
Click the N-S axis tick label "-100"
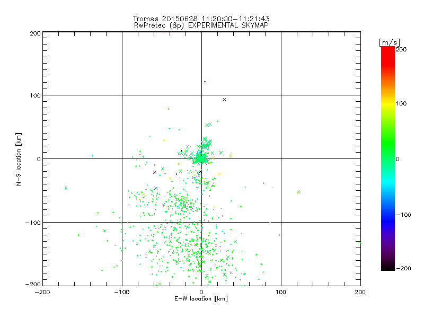pos(33,223)
